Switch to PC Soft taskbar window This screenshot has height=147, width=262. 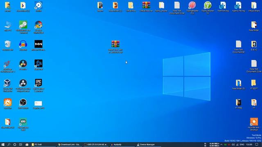tap(43, 145)
